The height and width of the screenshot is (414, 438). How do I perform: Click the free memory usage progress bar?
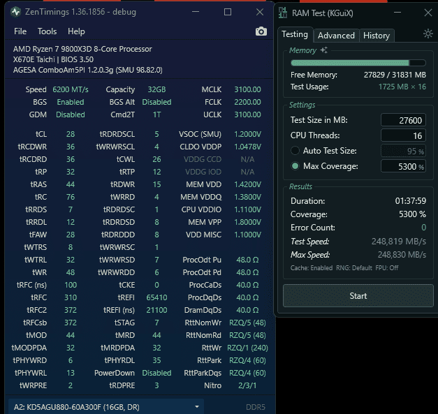click(x=358, y=63)
